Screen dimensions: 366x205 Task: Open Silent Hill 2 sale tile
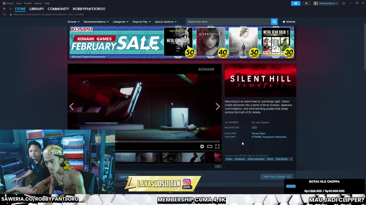point(243,42)
